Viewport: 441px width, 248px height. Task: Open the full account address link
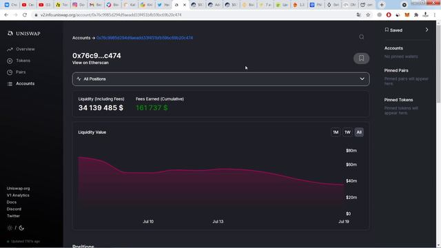point(145,38)
